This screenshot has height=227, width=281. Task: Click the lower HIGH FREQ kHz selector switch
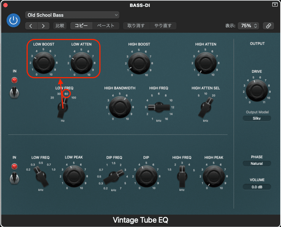[182, 176]
